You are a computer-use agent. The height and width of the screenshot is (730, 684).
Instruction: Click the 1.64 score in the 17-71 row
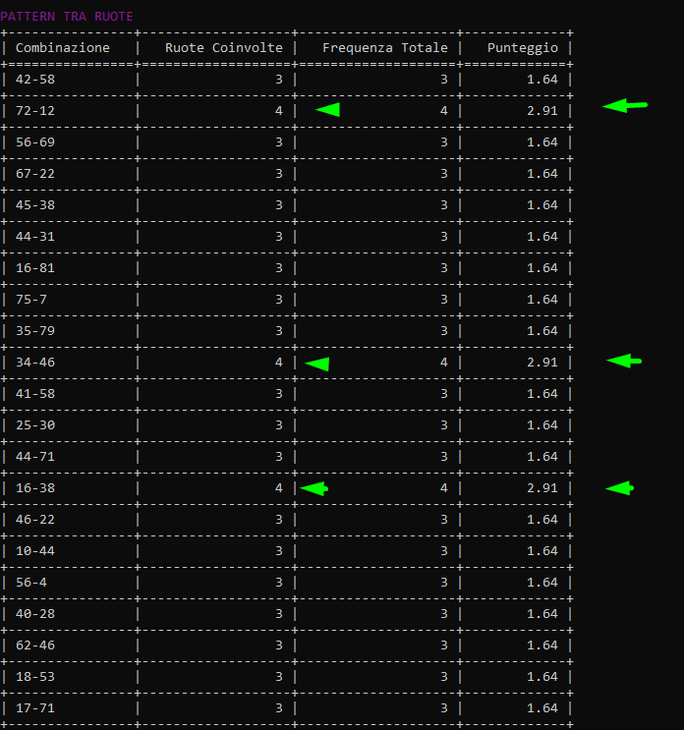[x=542, y=708]
